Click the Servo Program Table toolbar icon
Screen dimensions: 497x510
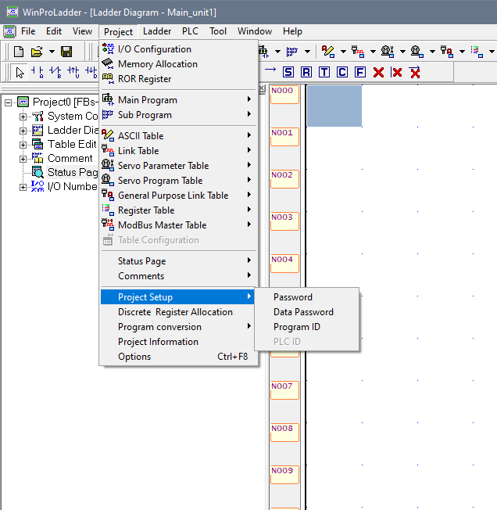coord(417,52)
